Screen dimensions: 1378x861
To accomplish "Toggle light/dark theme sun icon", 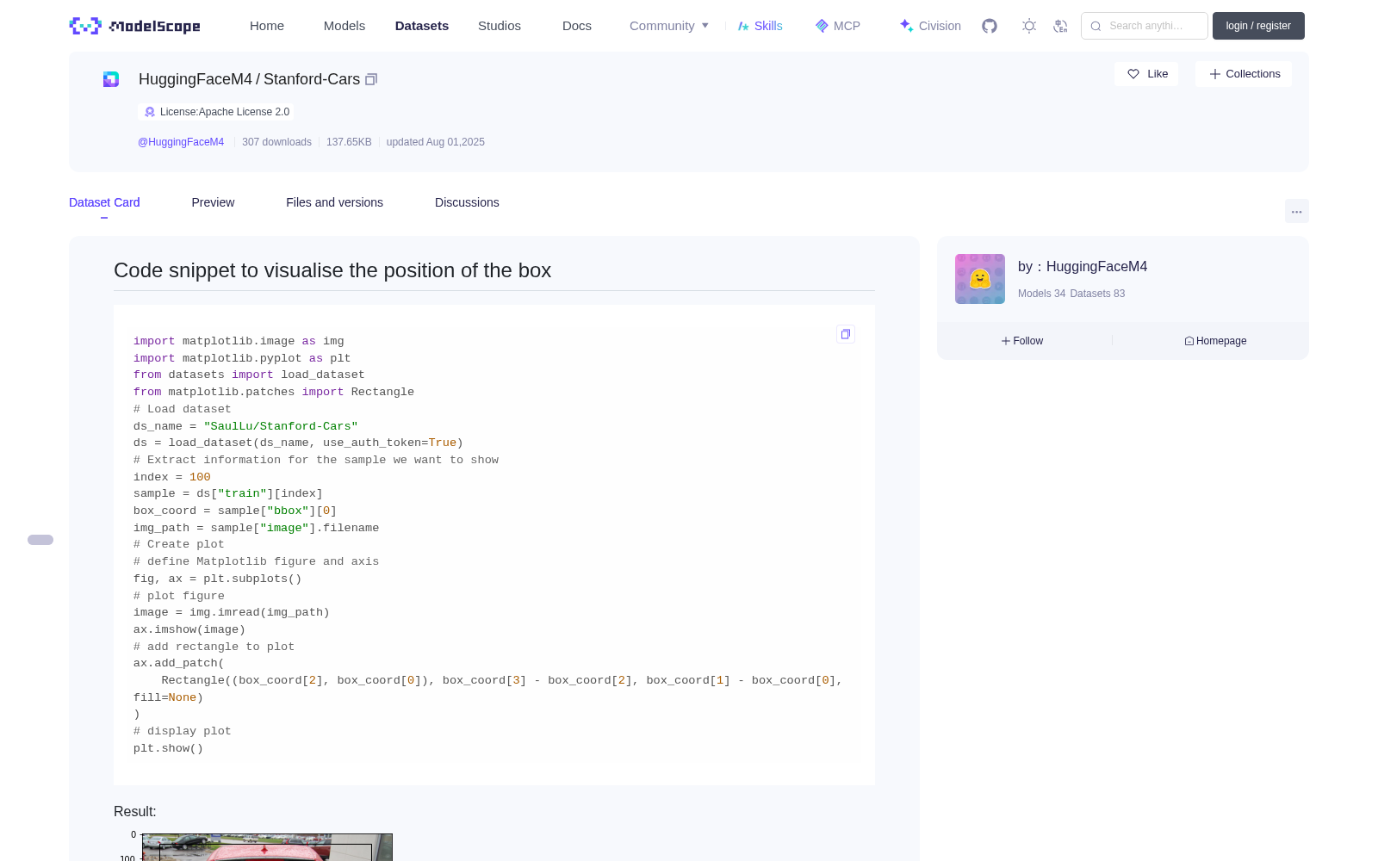I will pos(1029,26).
